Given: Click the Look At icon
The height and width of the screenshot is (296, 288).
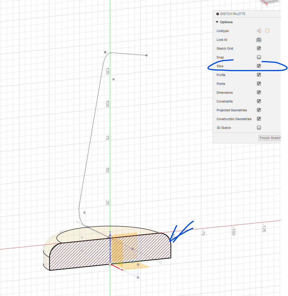Looking at the screenshot, I should (259, 40).
